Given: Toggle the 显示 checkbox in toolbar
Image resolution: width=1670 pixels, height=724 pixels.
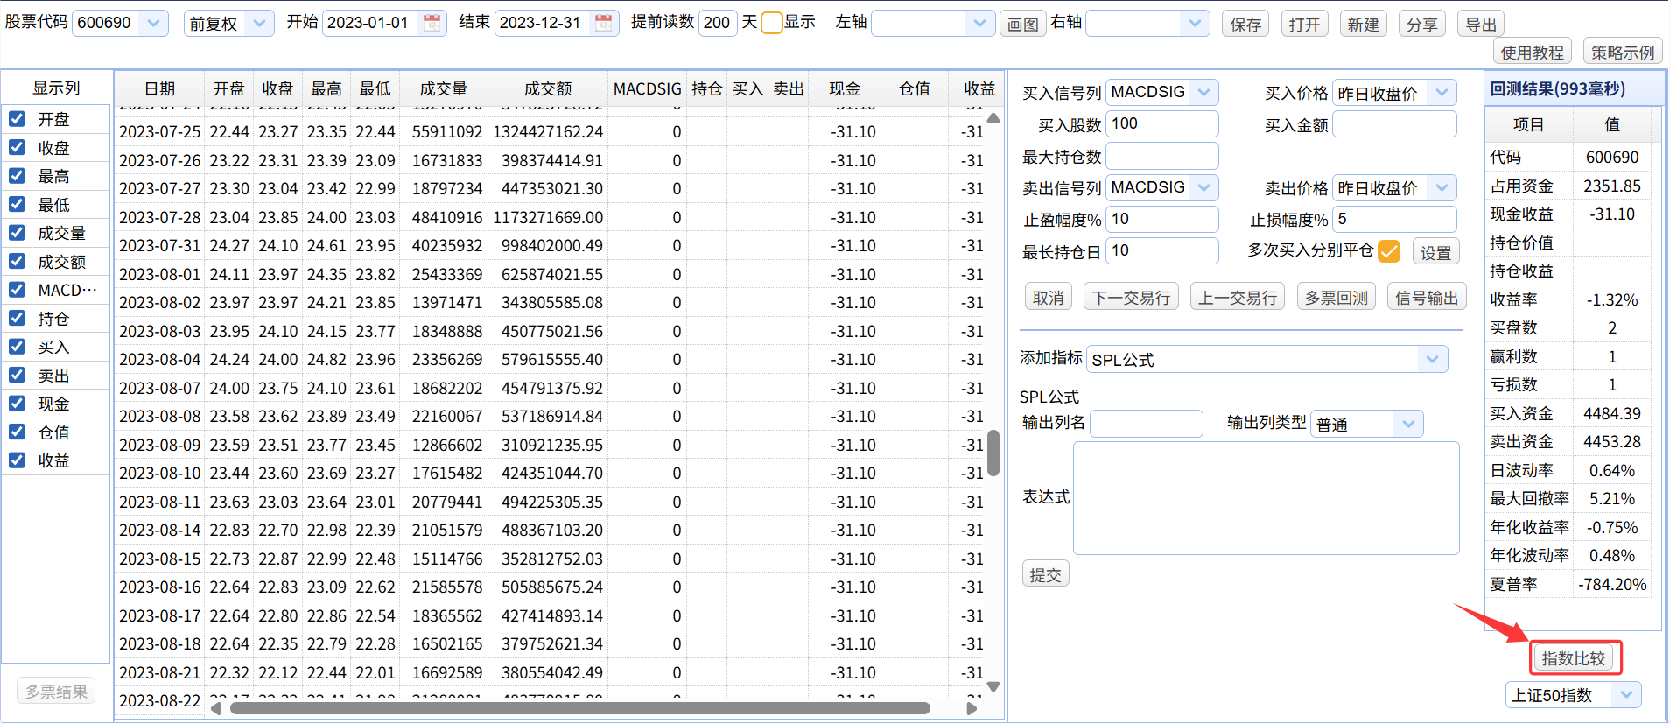Looking at the screenshot, I should point(771,24).
